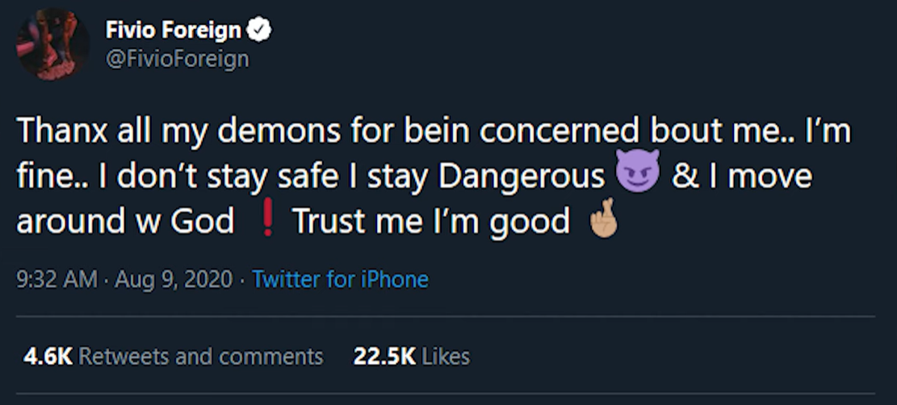Screen dimensions: 897x405
Task: Click the "4.6K" retweet count
Action: coord(48,356)
